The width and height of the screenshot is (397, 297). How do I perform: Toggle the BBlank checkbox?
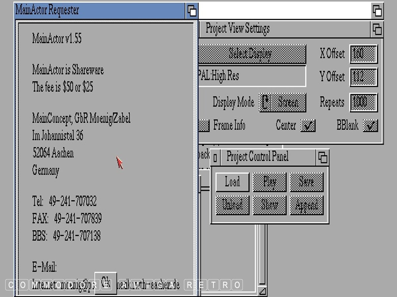click(x=370, y=126)
